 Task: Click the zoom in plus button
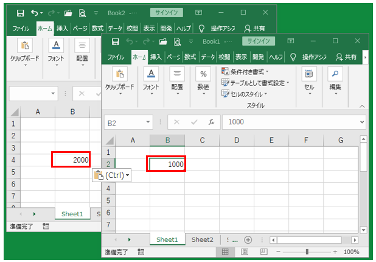point(335,252)
